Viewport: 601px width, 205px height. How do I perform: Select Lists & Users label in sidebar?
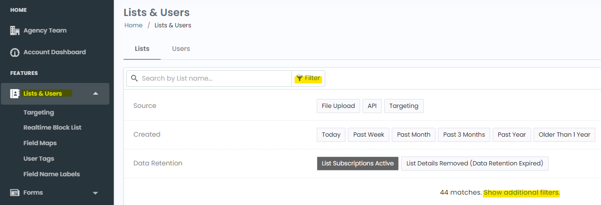tap(43, 93)
